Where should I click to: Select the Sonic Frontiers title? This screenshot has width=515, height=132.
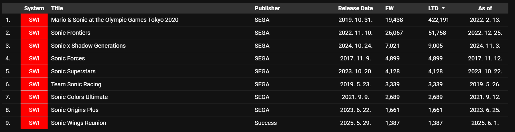[x=71, y=33]
